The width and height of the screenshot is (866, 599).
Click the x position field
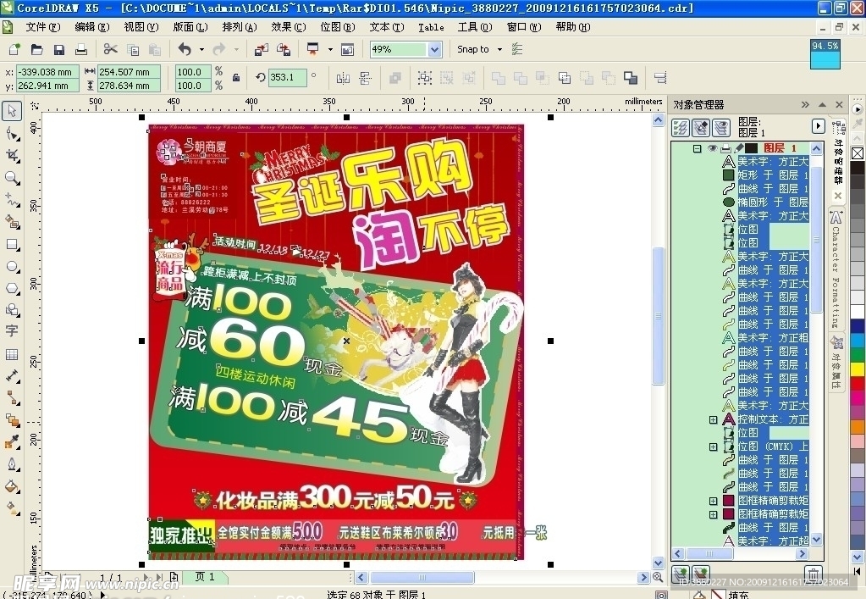tap(47, 72)
